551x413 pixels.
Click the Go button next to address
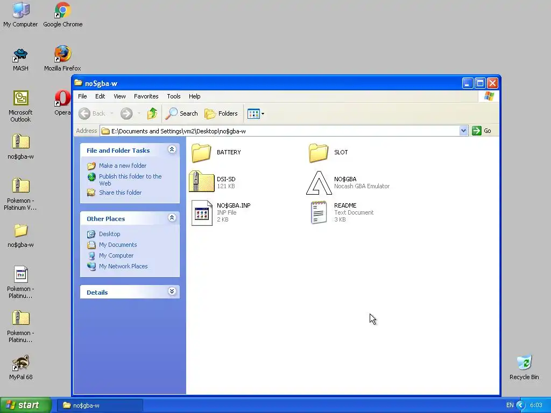point(482,131)
